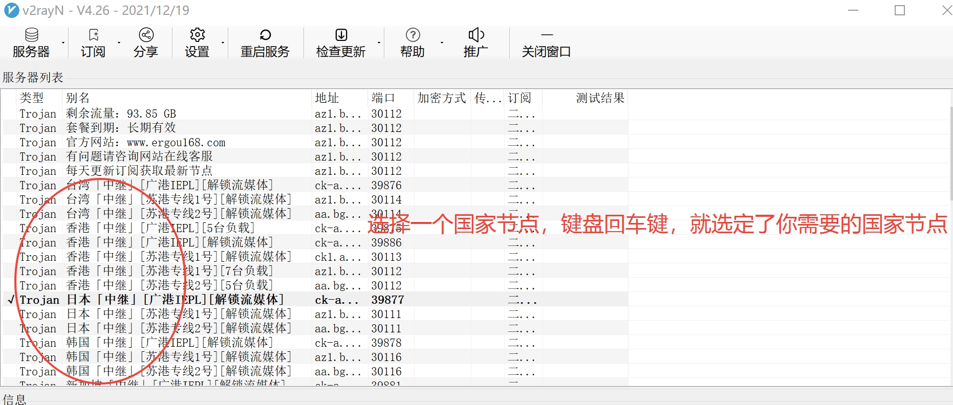Open the 设置 (Settings) gear menu
The image size is (953, 405).
click(x=197, y=43)
